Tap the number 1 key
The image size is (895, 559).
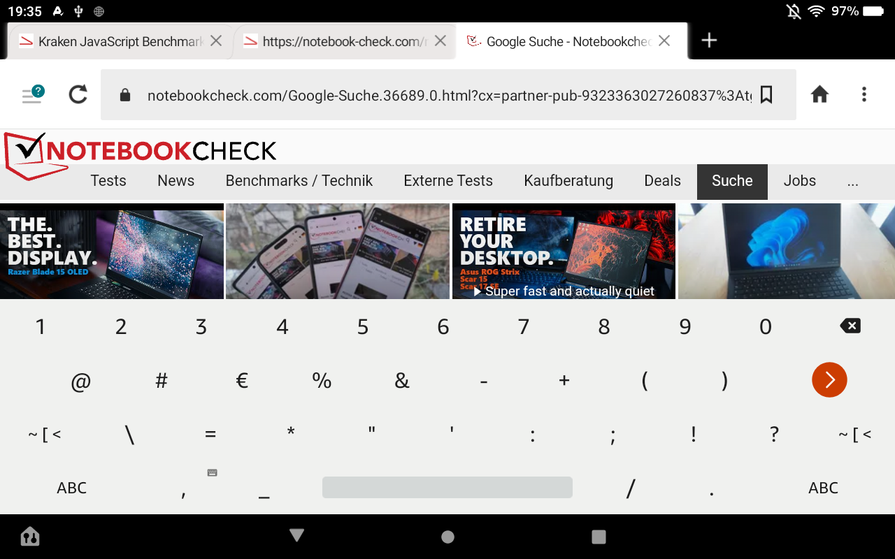(x=41, y=326)
